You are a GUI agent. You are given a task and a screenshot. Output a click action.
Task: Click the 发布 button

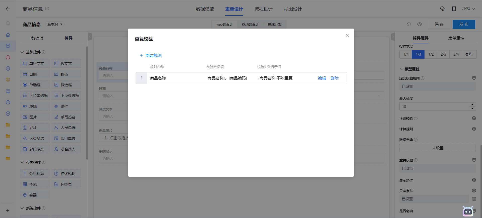point(464,24)
